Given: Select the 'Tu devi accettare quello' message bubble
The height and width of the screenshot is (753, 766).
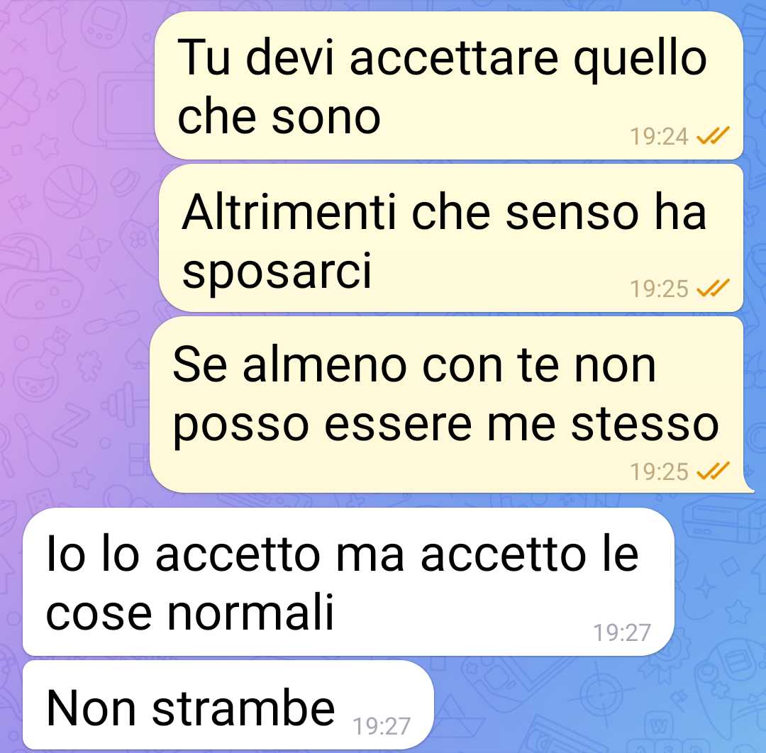Looking at the screenshot, I should (x=448, y=86).
